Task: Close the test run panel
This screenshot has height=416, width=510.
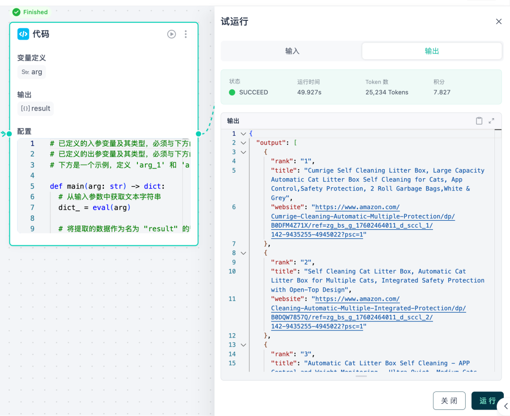Action: 499,22
